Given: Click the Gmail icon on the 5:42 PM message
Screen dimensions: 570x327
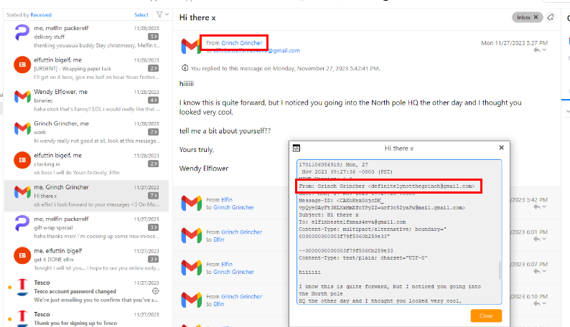Looking at the screenshot, I should pos(191,203).
